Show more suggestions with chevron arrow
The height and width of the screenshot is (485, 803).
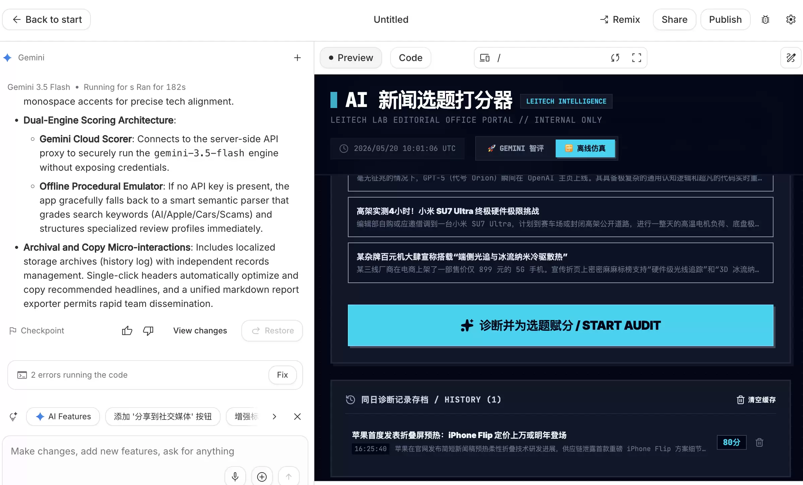pyautogui.click(x=274, y=417)
